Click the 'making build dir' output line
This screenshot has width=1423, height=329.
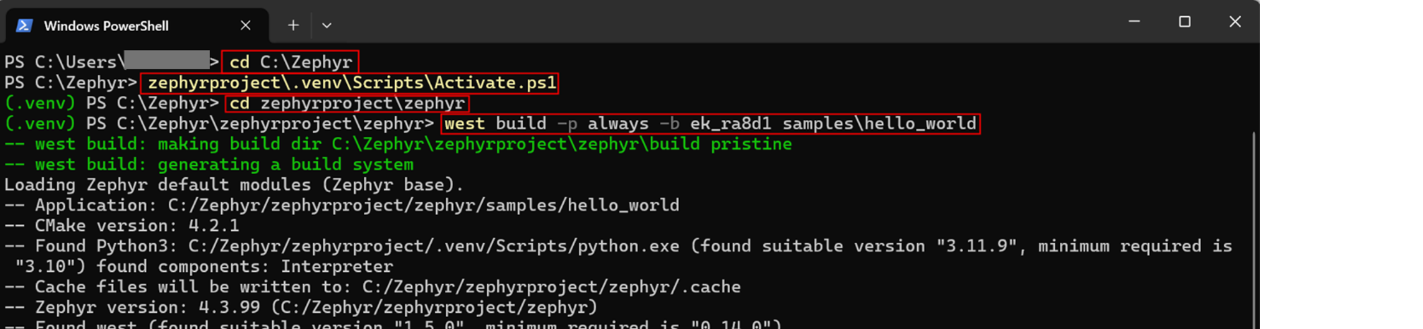[399, 144]
